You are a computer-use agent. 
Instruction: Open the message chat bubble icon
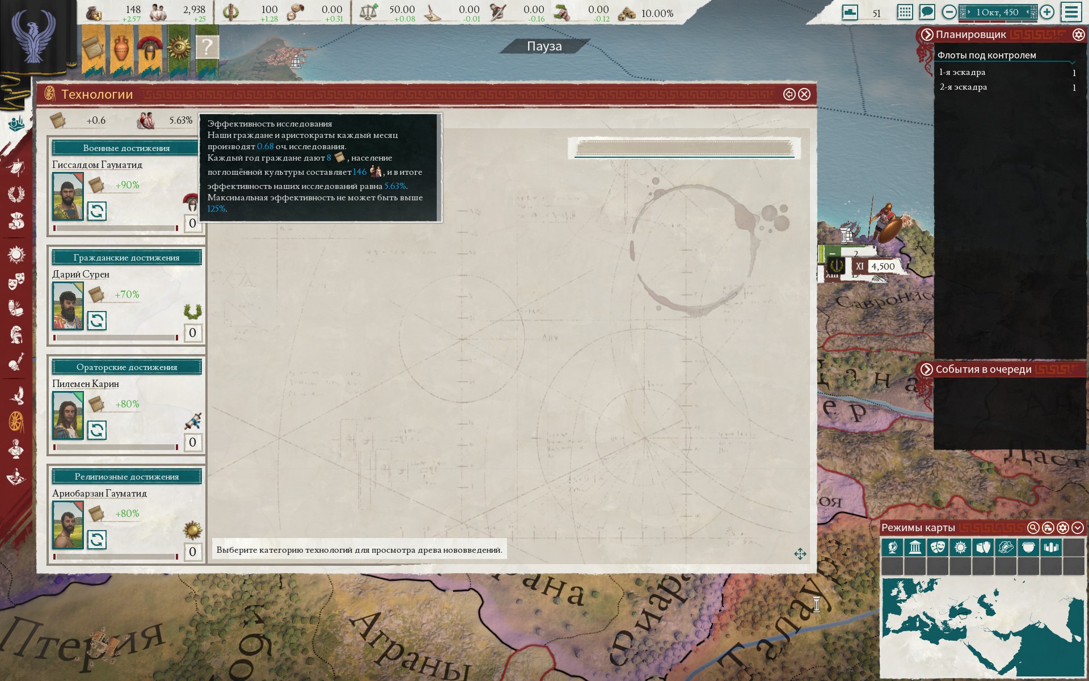(927, 12)
